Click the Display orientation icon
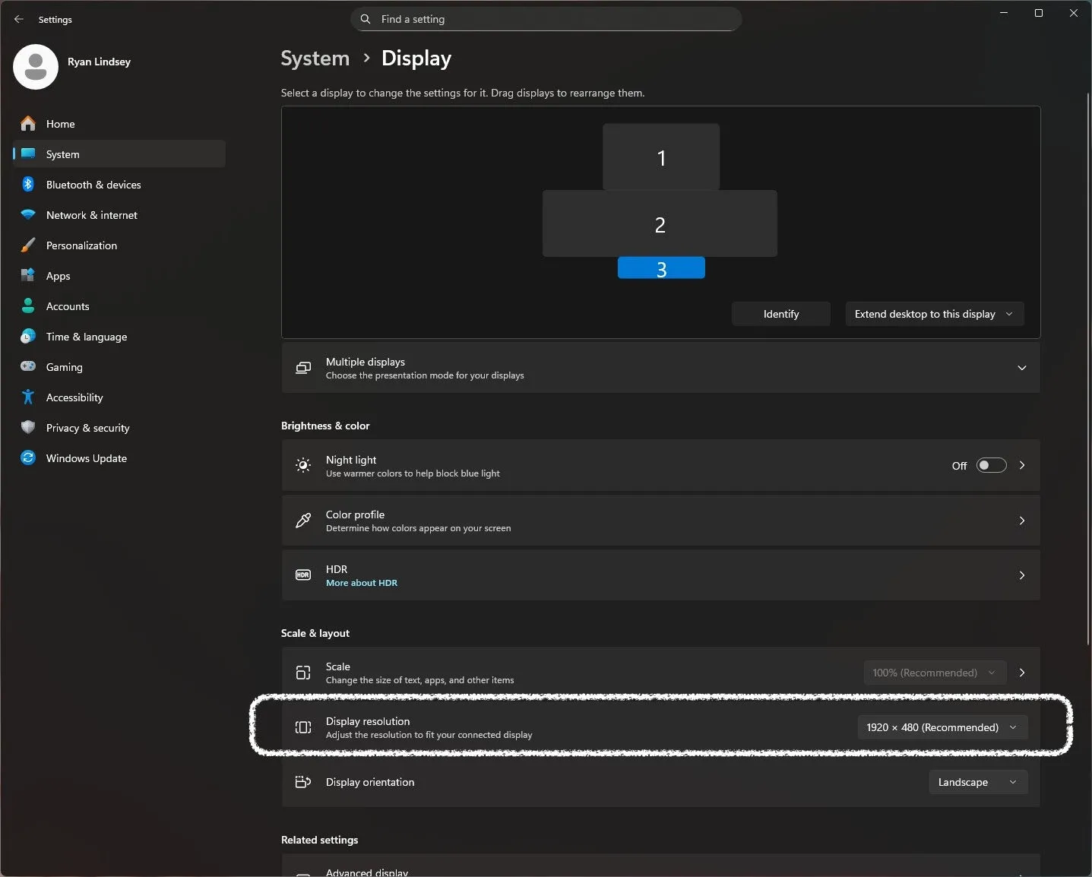 303,782
